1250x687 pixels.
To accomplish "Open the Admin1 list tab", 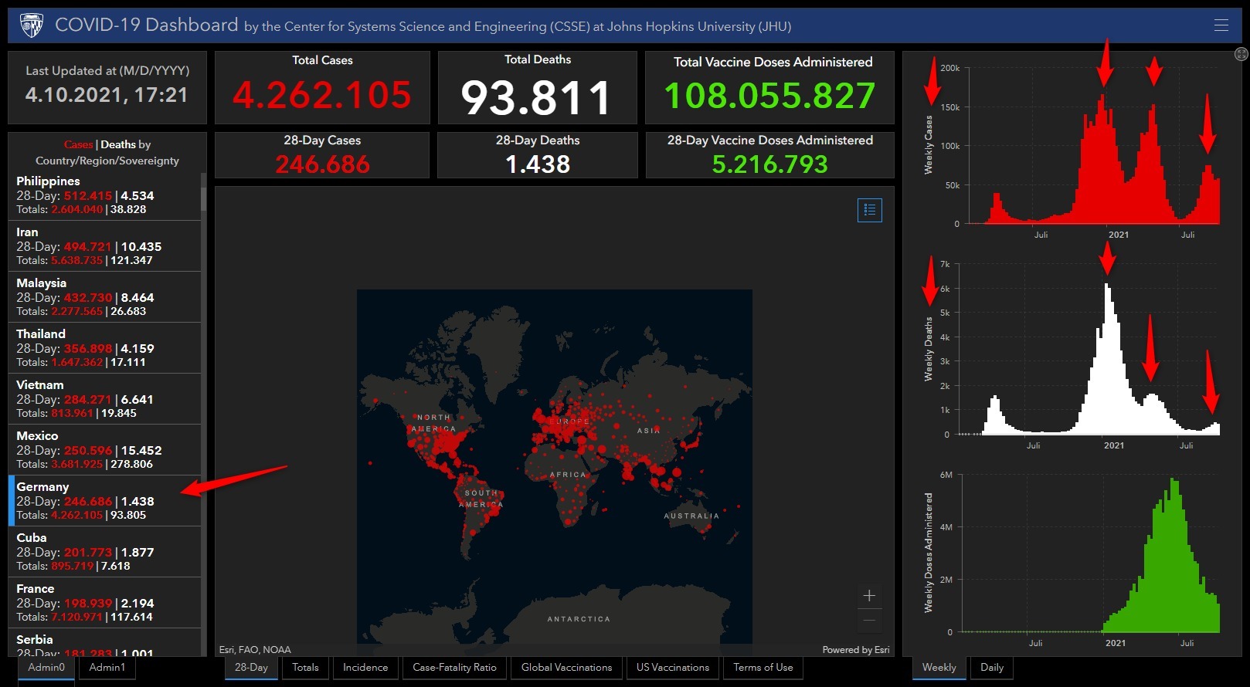I will coord(107,668).
